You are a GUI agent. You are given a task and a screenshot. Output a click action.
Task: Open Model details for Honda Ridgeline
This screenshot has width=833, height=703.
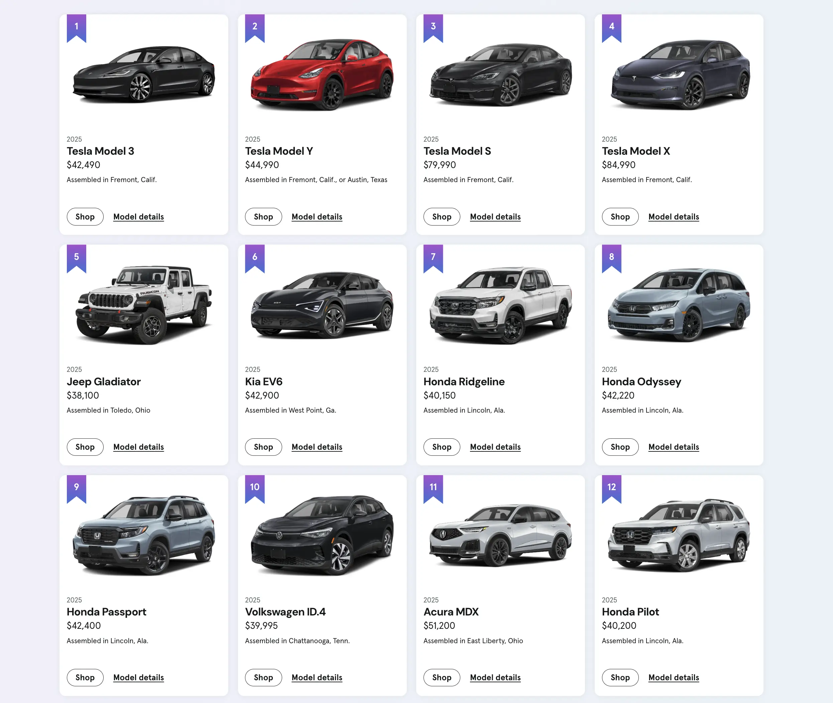point(495,447)
